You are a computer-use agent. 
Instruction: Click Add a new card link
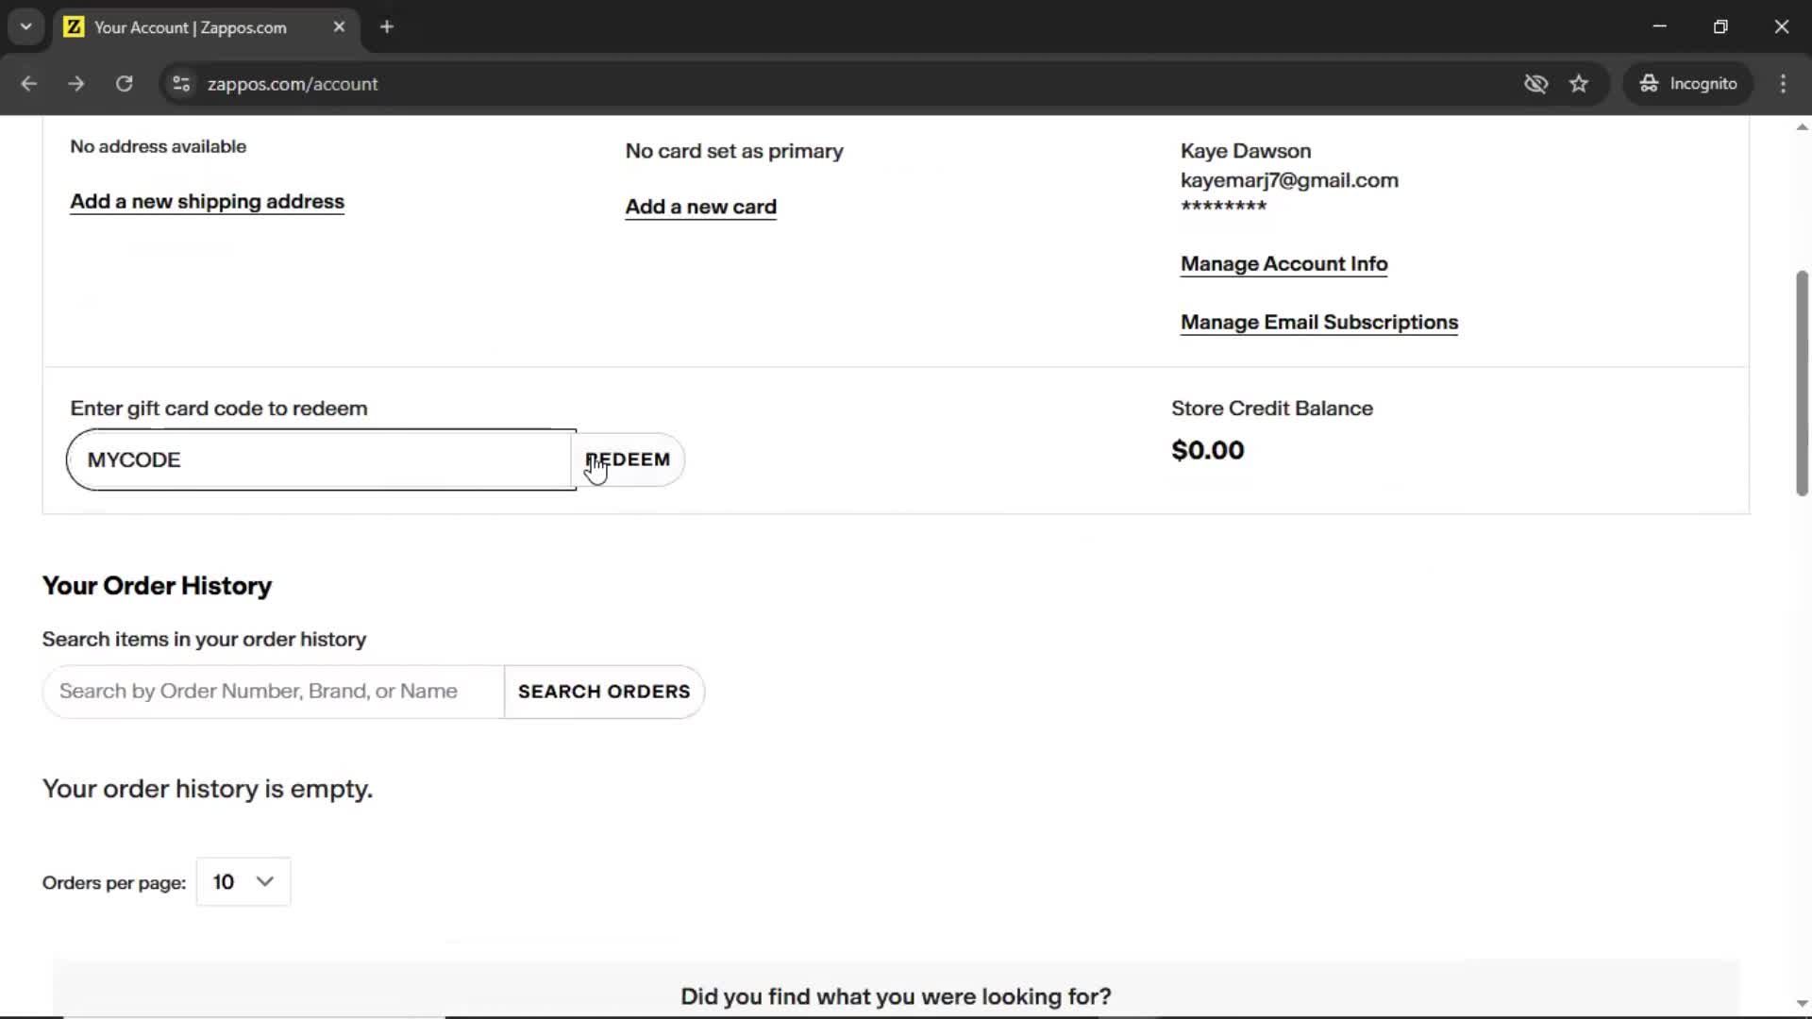tap(700, 207)
